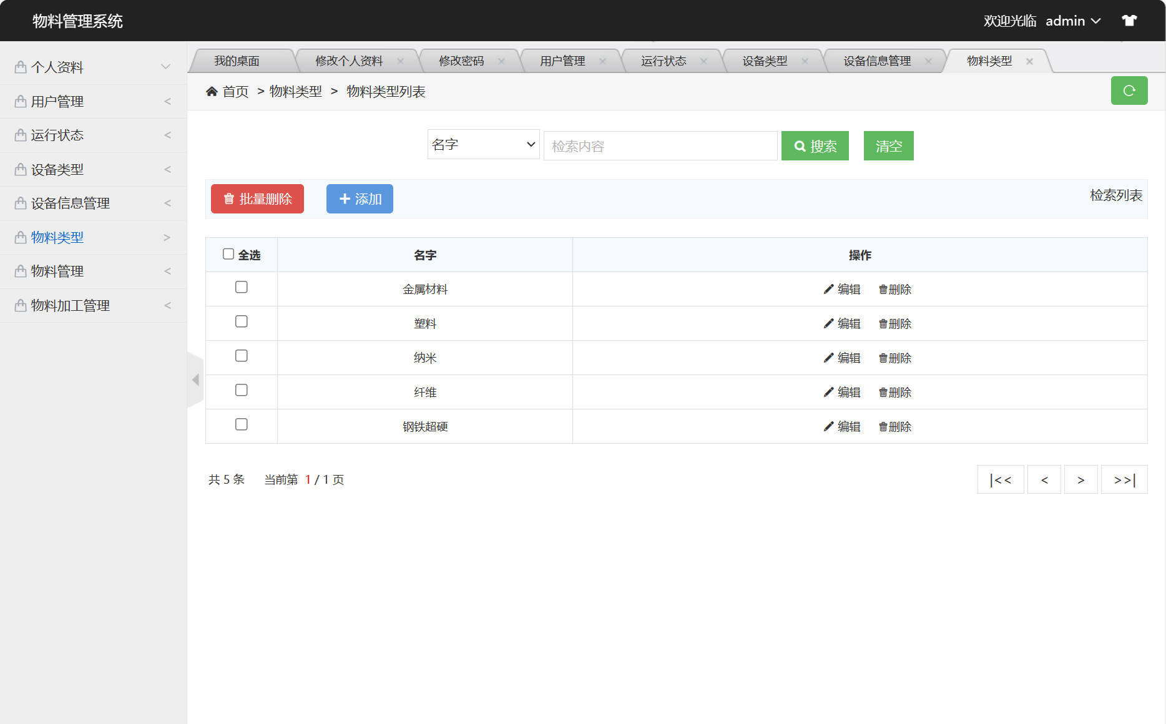Check the checkbox for 金属材料 row
This screenshot has width=1166, height=724.
[x=242, y=287]
